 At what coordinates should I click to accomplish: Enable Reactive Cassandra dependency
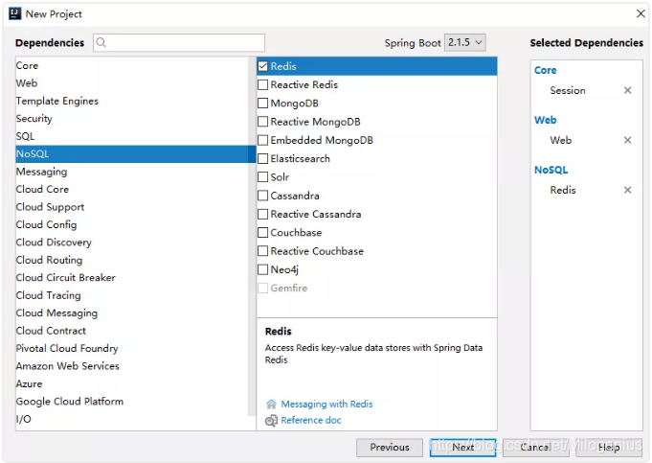tap(262, 214)
